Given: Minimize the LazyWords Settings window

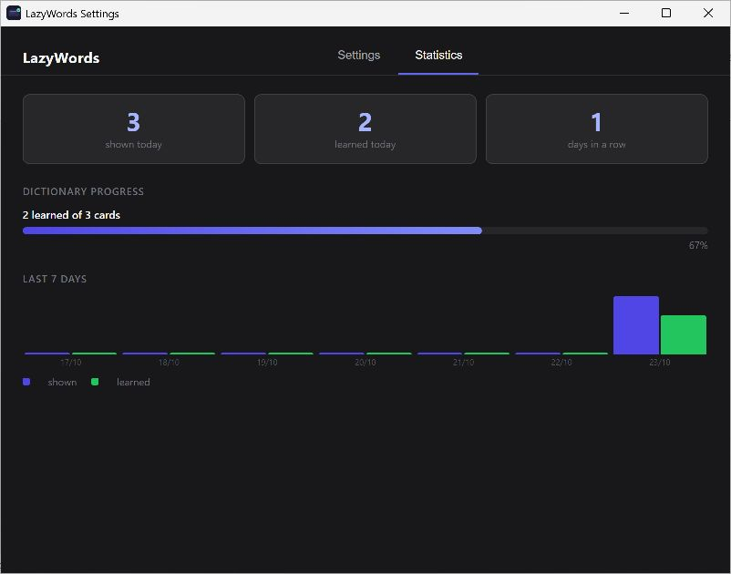Looking at the screenshot, I should click(x=624, y=13).
